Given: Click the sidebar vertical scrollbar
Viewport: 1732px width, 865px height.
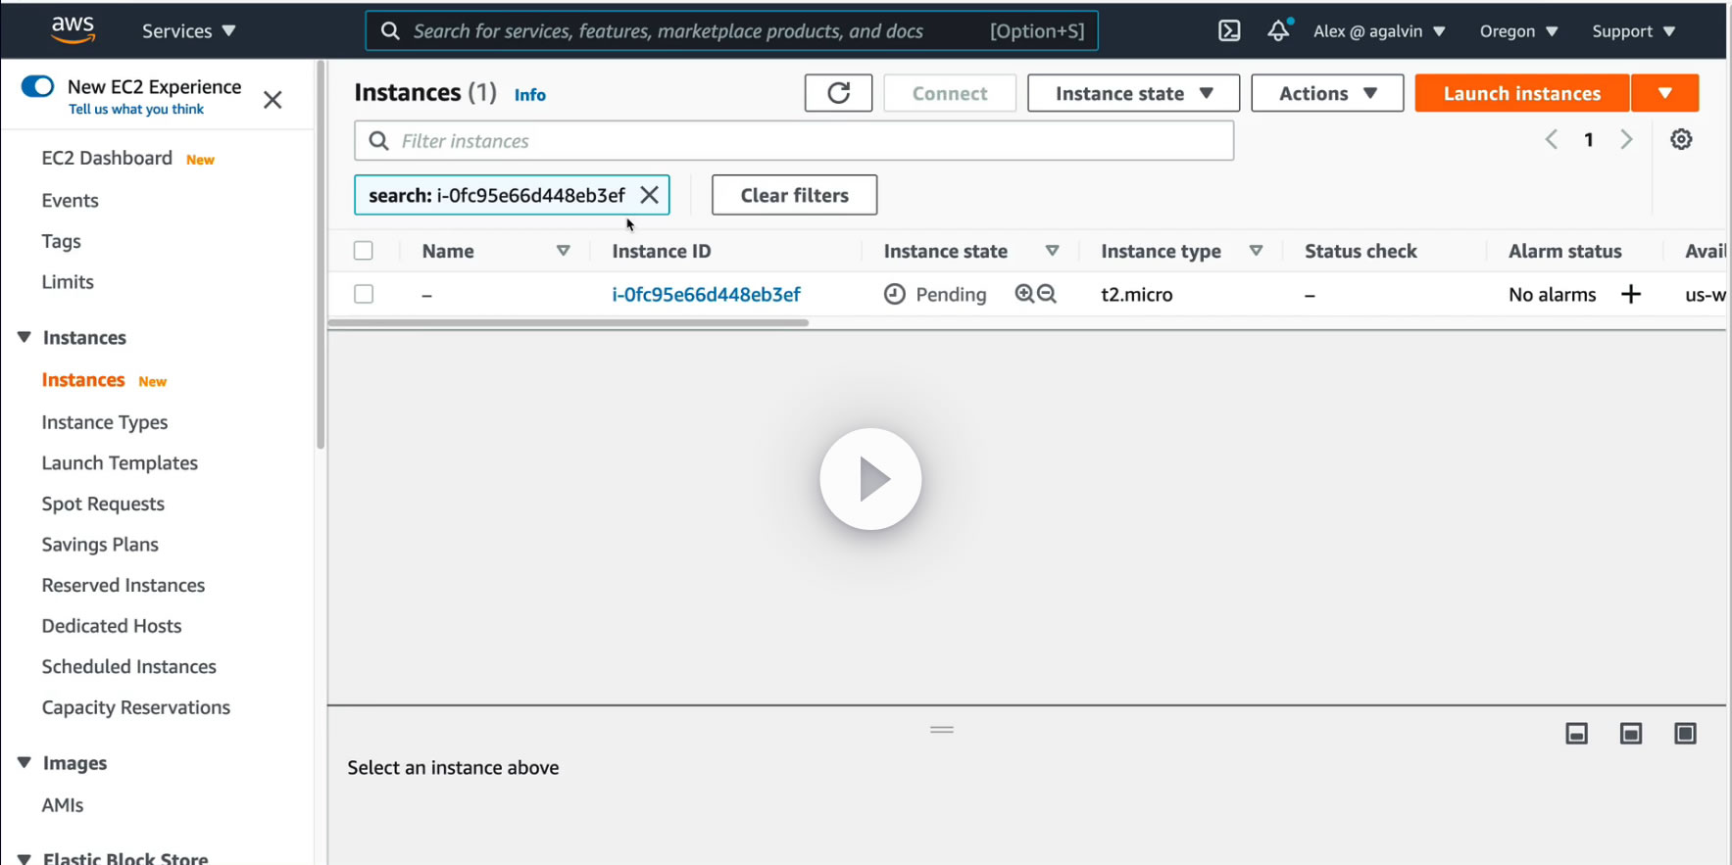Looking at the screenshot, I should tap(321, 255).
